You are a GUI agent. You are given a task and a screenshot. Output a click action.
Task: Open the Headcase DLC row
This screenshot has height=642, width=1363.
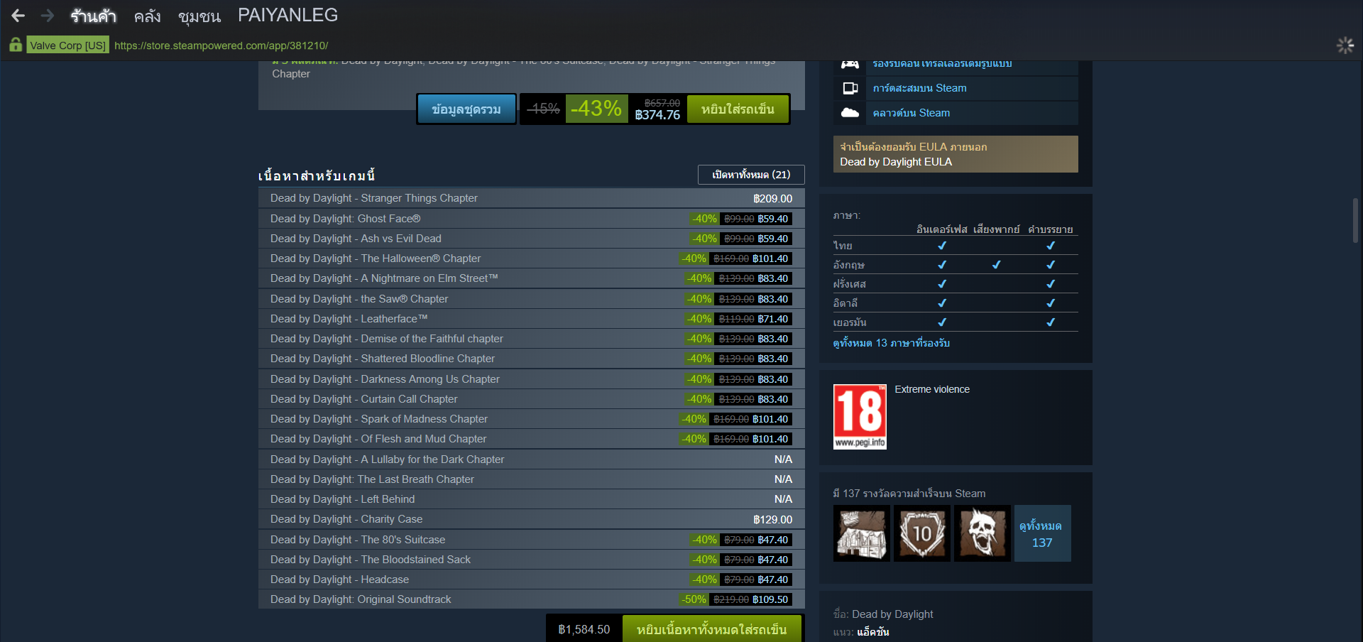pyautogui.click(x=532, y=580)
